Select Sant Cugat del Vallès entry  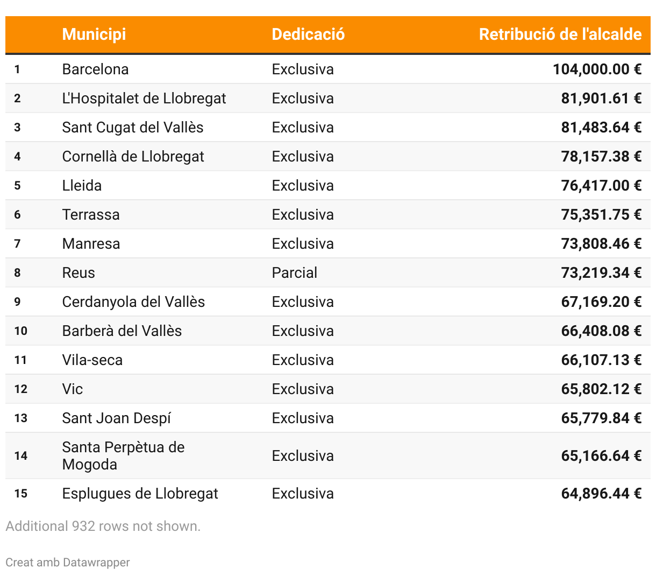[x=133, y=128]
